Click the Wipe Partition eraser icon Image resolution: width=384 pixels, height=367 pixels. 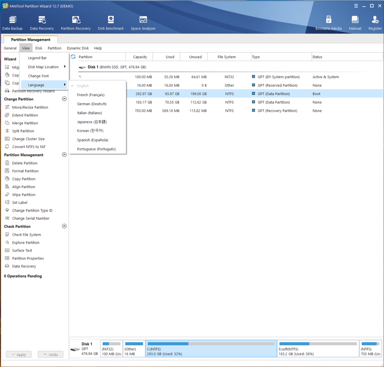[7, 195]
